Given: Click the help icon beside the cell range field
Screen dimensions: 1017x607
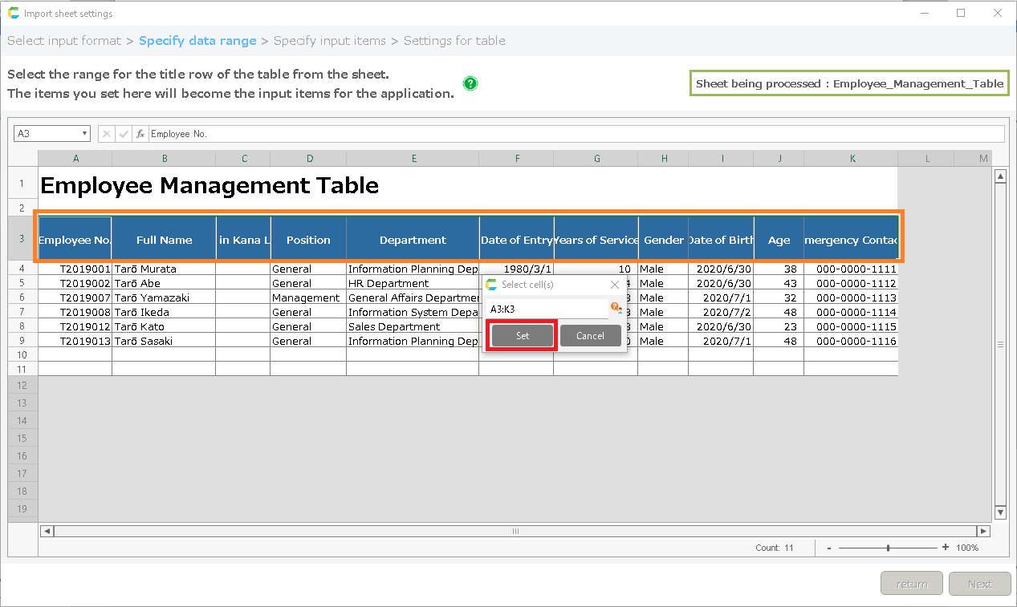Looking at the screenshot, I should click(x=616, y=308).
